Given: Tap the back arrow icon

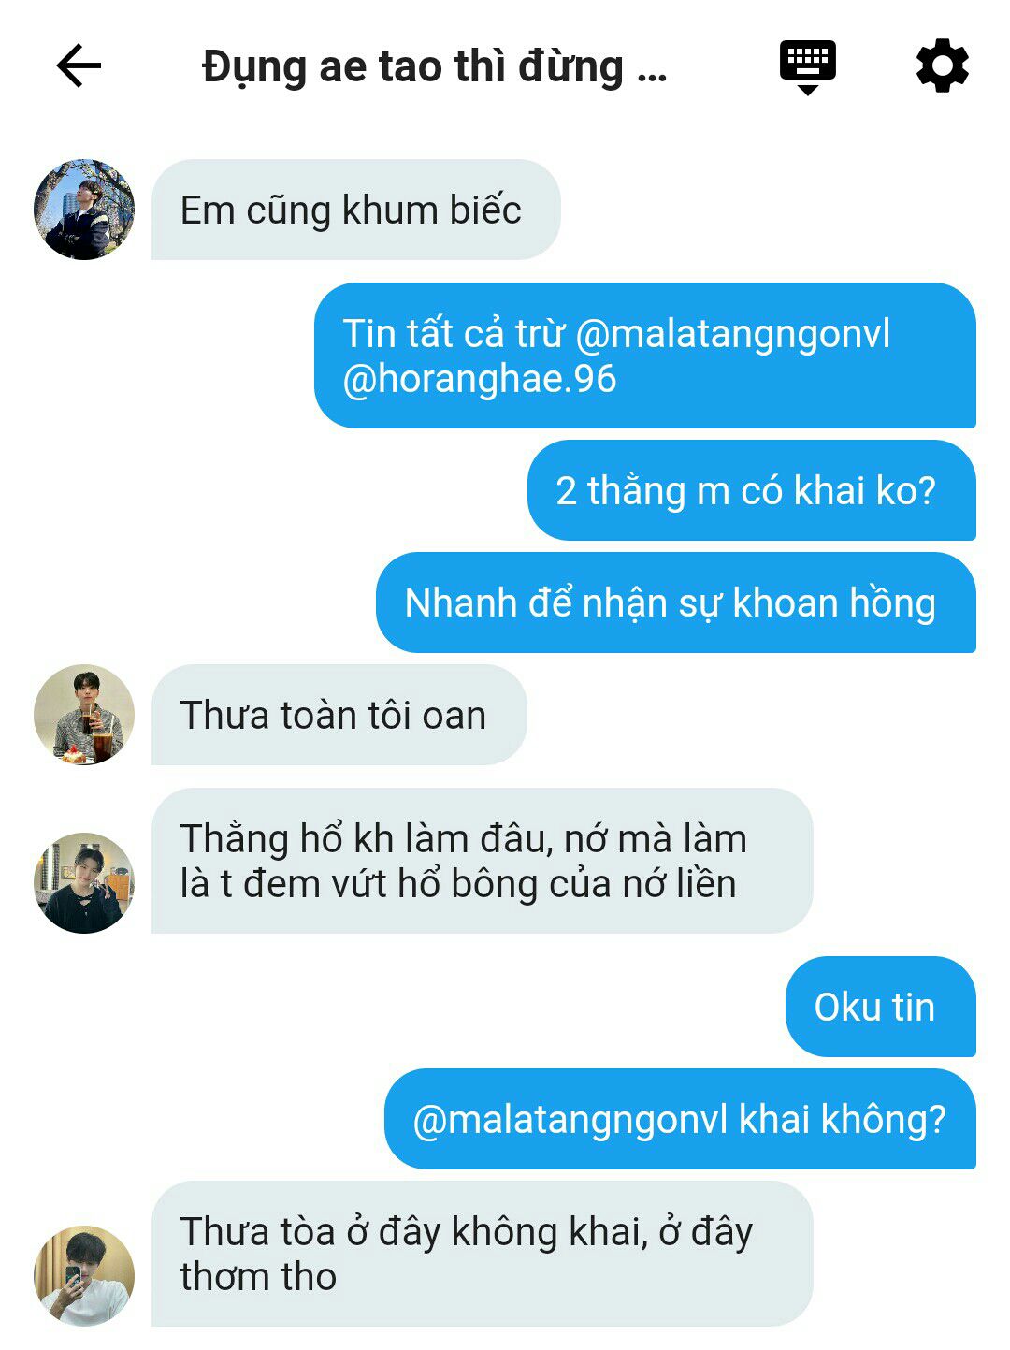Looking at the screenshot, I should click(79, 66).
